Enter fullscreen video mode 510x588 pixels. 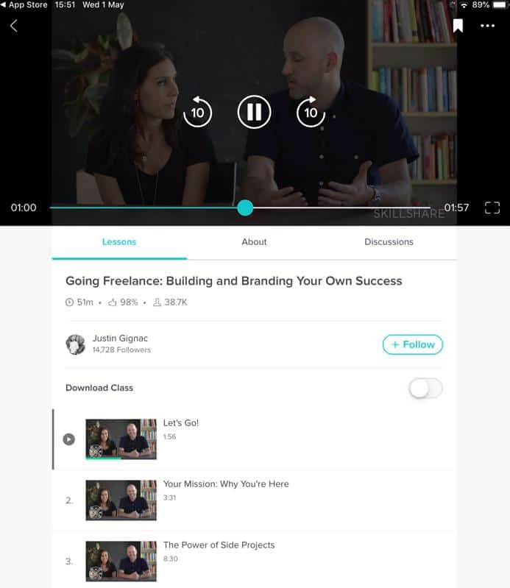(x=492, y=208)
